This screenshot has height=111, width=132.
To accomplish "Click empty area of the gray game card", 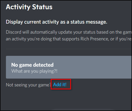I will tap(94, 67).
